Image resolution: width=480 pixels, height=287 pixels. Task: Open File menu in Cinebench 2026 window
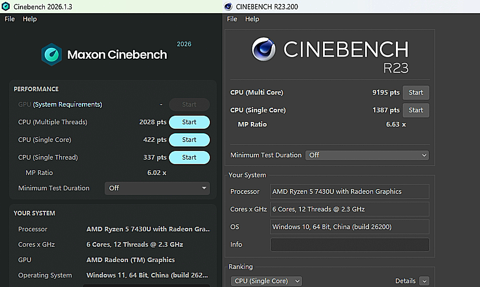(x=10, y=19)
